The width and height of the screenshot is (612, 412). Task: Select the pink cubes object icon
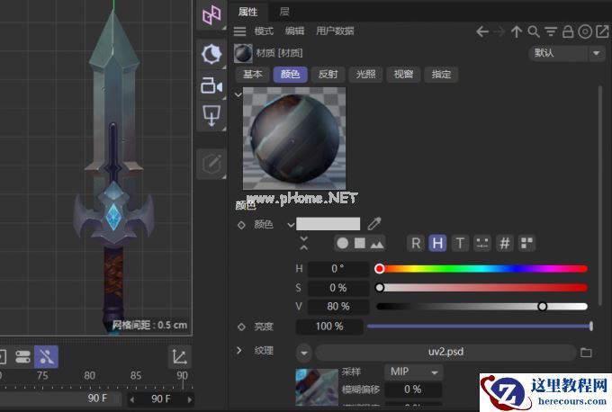tap(211, 14)
